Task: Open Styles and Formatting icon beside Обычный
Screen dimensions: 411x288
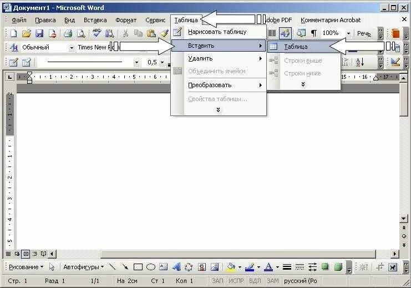Action: 14,48
